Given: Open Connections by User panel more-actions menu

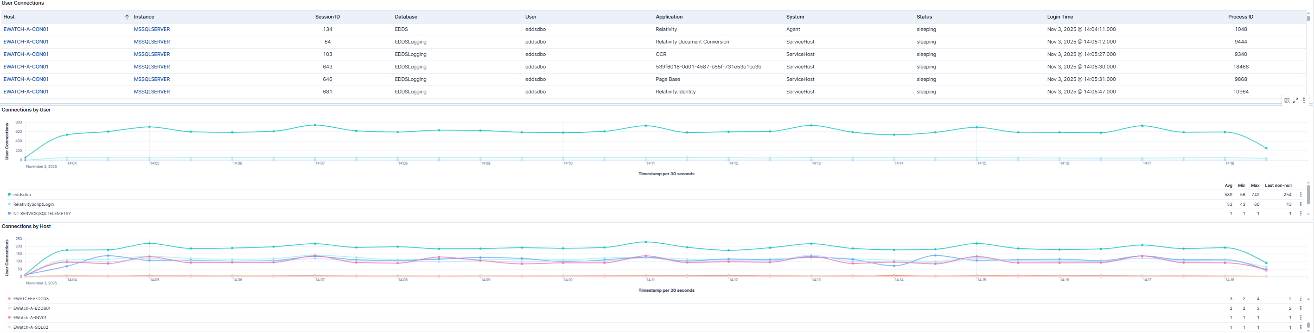Looking at the screenshot, I should click(x=1304, y=100).
